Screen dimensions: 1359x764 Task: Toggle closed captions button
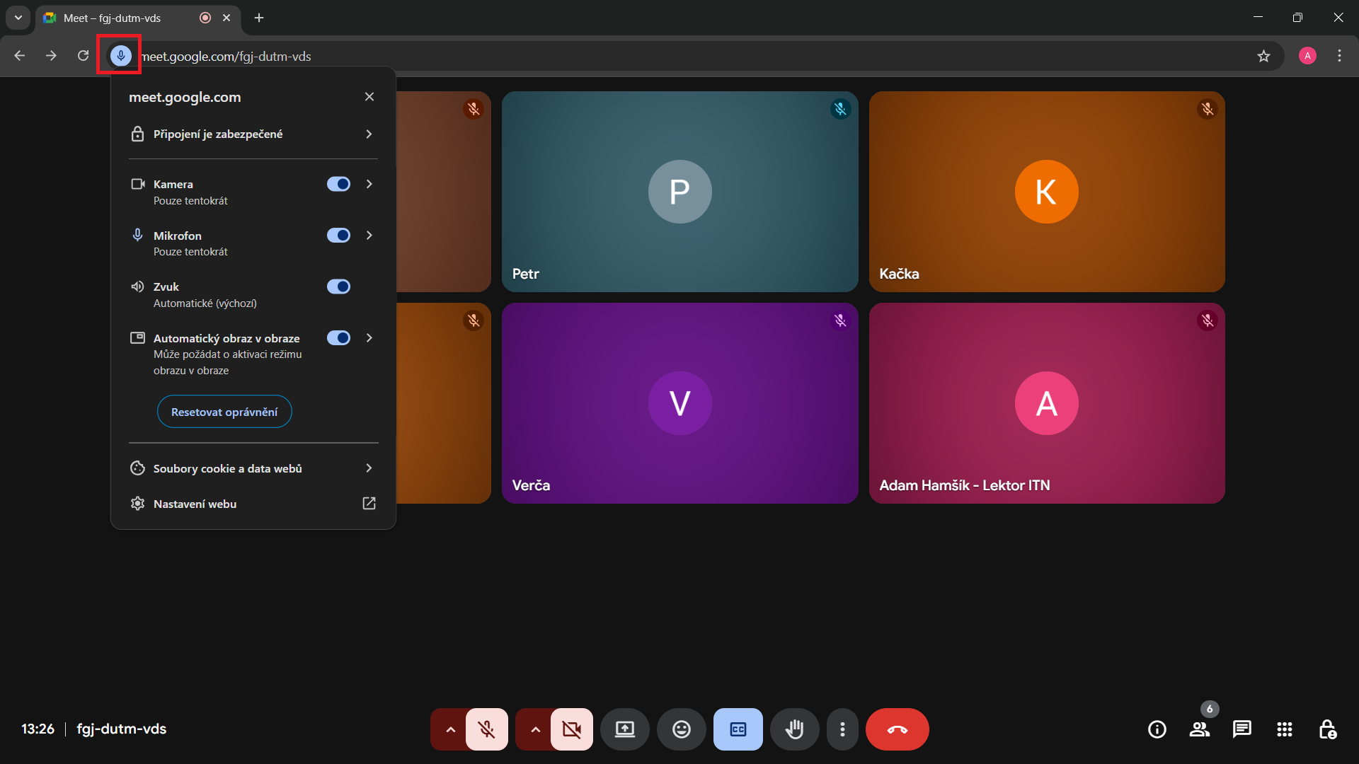pyautogui.click(x=738, y=729)
